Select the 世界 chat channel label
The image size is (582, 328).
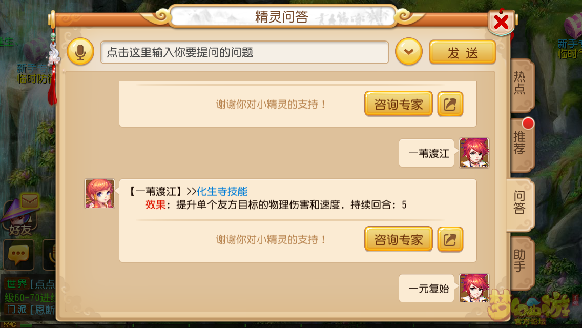[16, 284]
